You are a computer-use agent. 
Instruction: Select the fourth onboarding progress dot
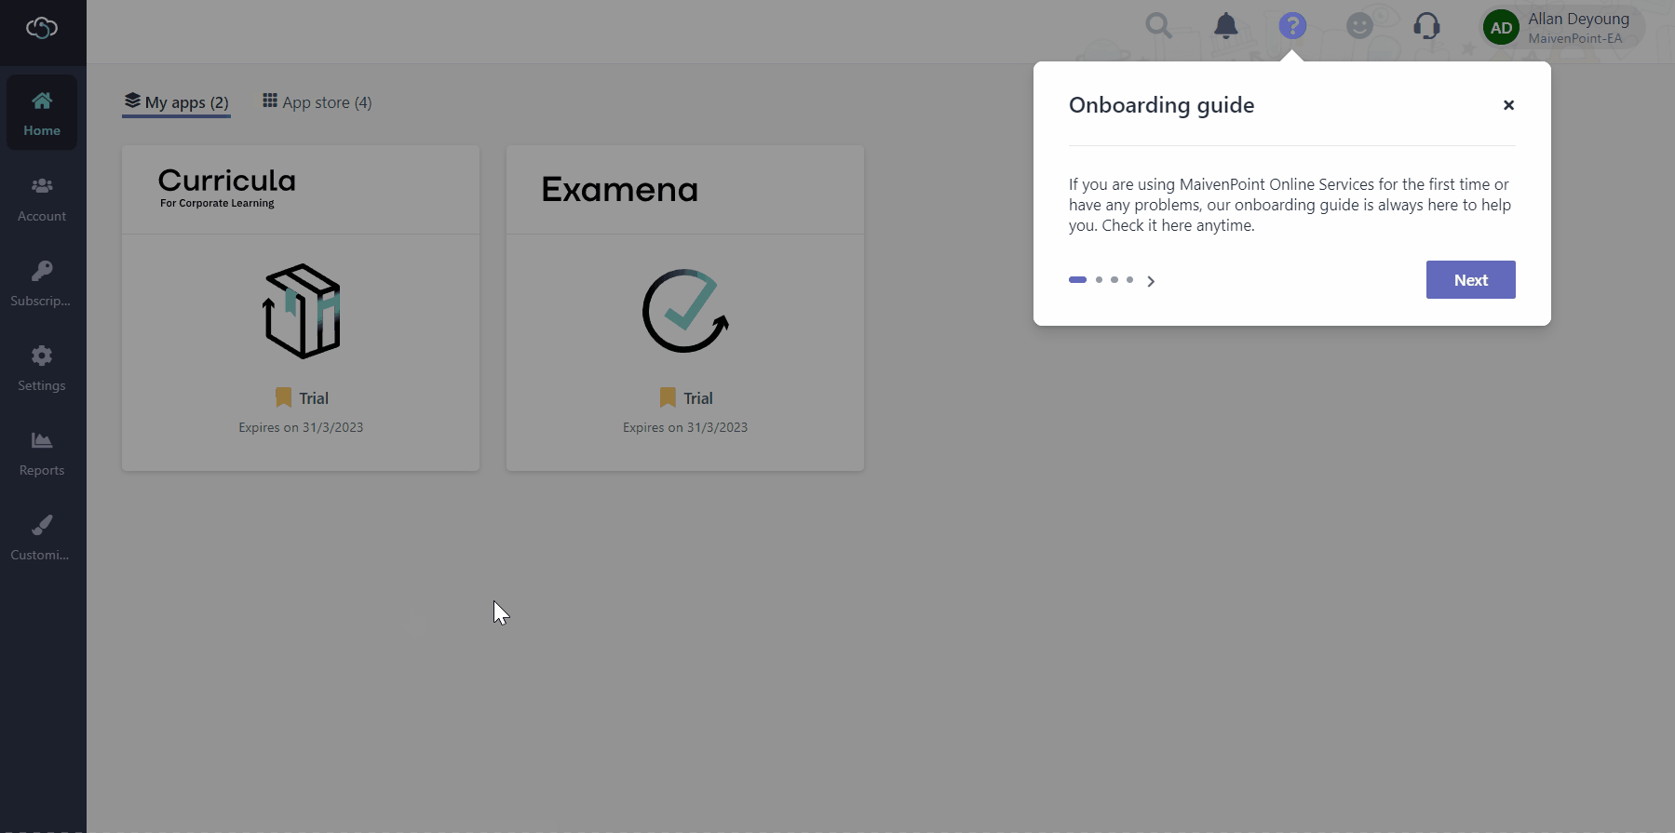point(1129,279)
